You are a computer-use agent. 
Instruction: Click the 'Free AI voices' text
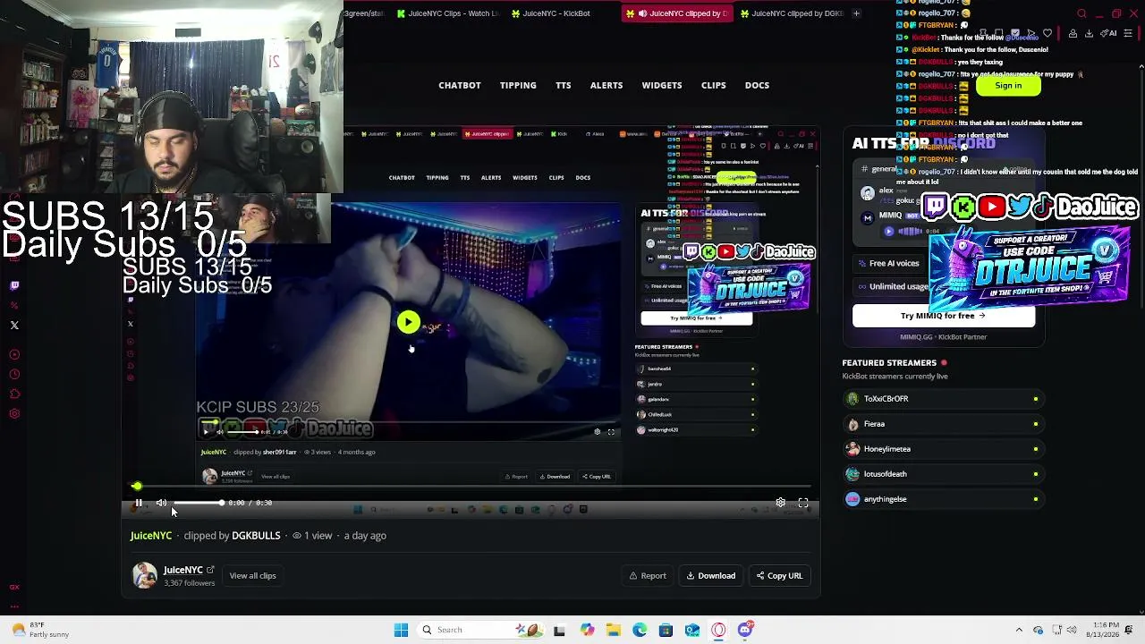click(x=895, y=264)
